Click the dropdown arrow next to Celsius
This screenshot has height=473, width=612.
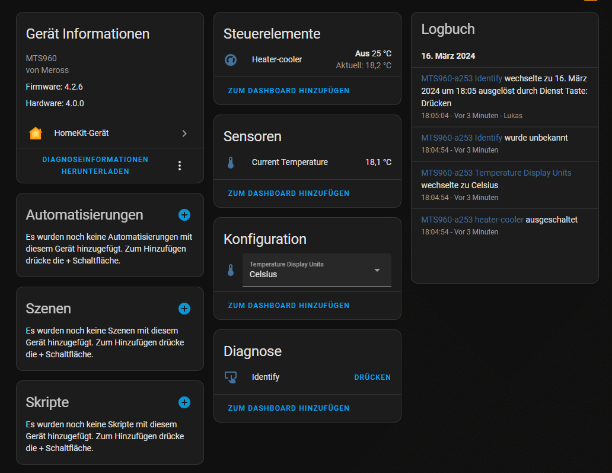[377, 270]
